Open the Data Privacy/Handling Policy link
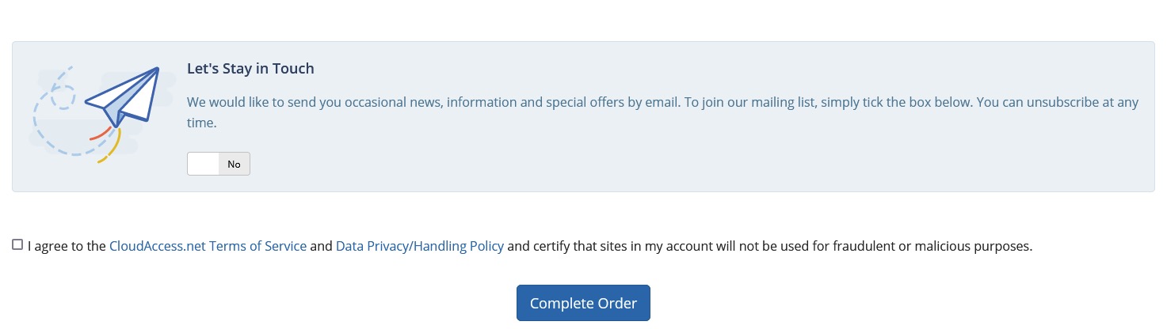This screenshot has height=329, width=1167. click(420, 246)
